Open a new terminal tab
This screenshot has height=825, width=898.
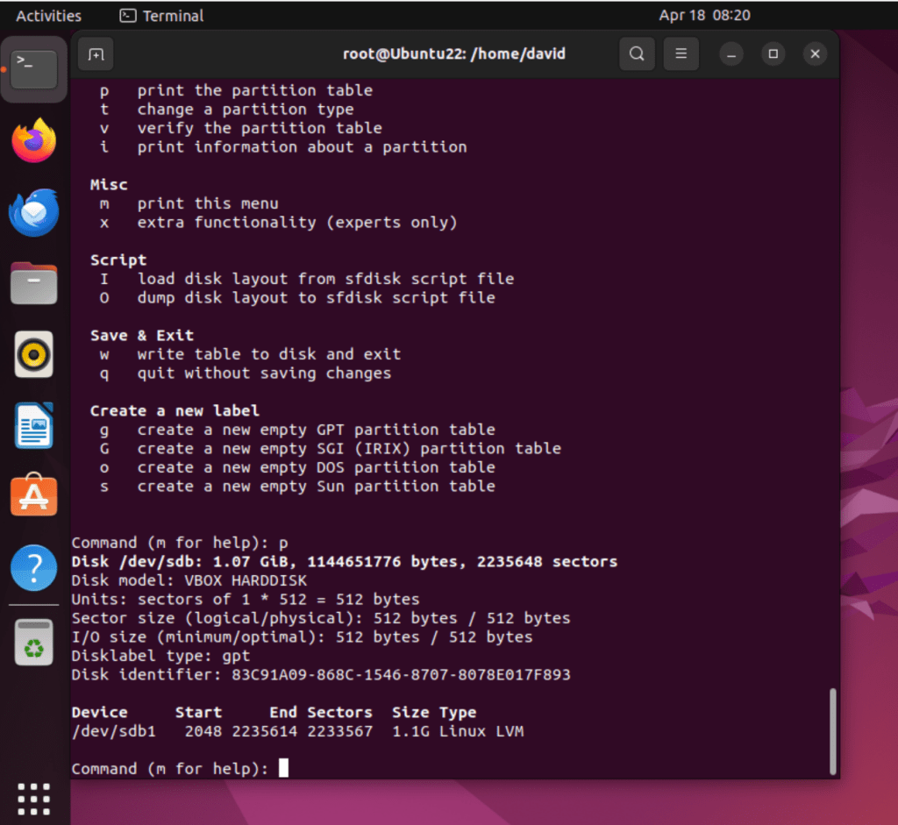(96, 54)
